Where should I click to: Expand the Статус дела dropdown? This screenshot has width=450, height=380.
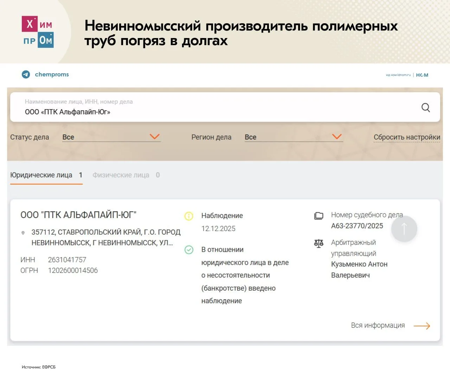(x=111, y=137)
